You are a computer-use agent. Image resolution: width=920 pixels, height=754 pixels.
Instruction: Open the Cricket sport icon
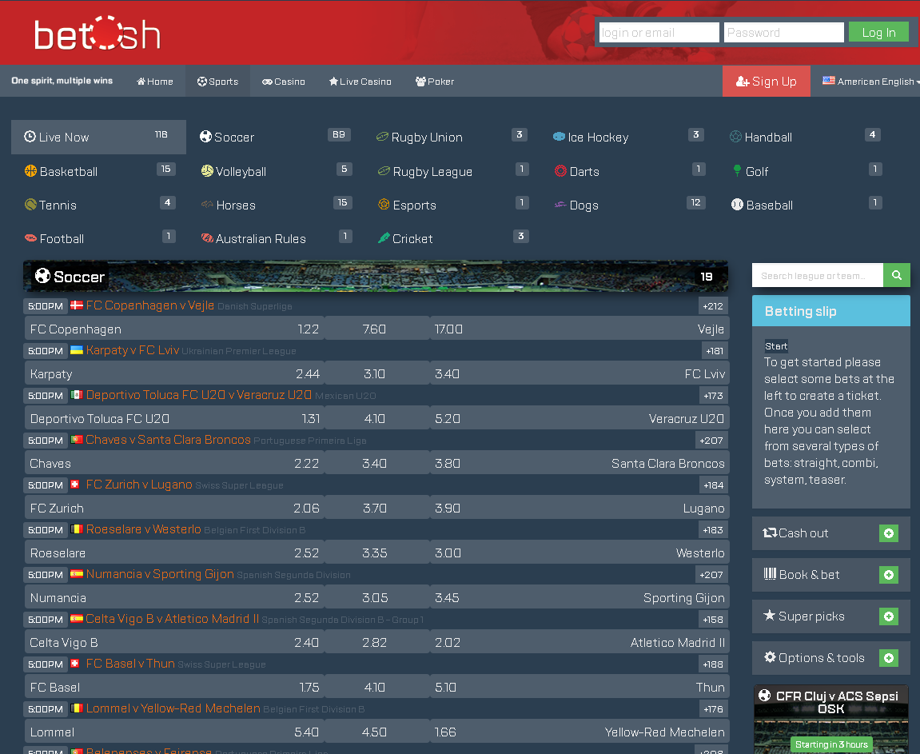384,238
